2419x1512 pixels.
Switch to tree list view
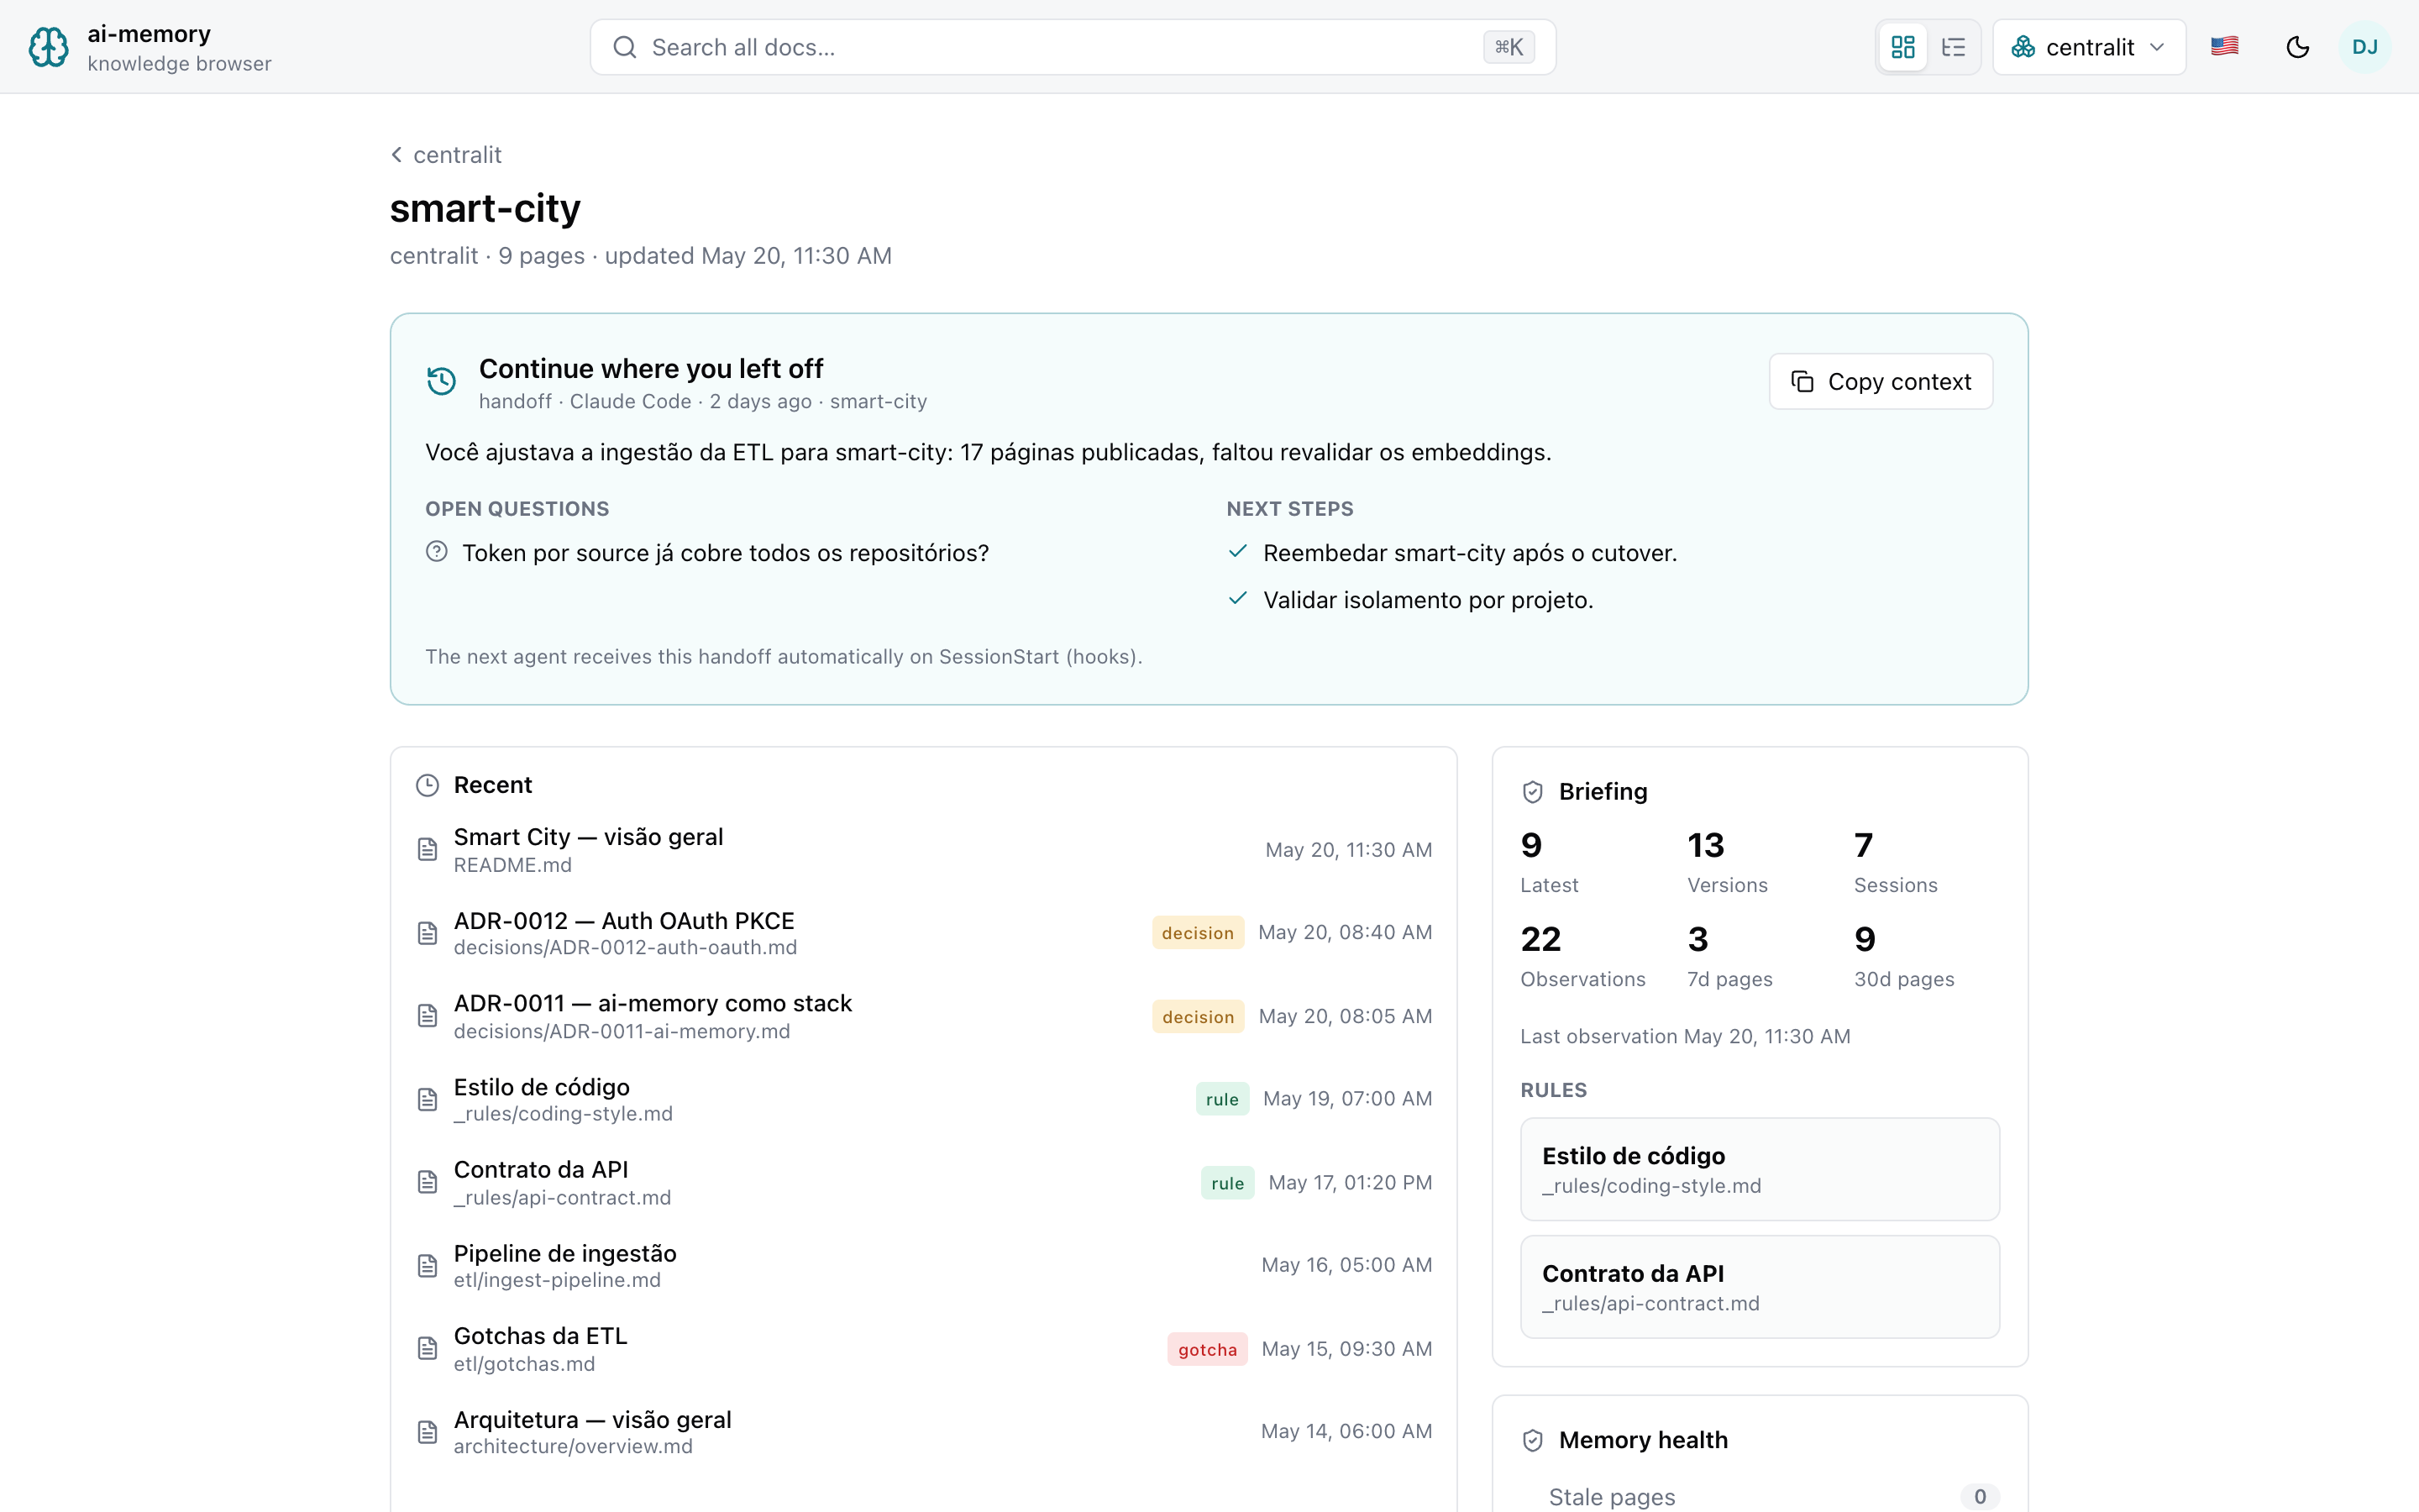pos(1952,47)
